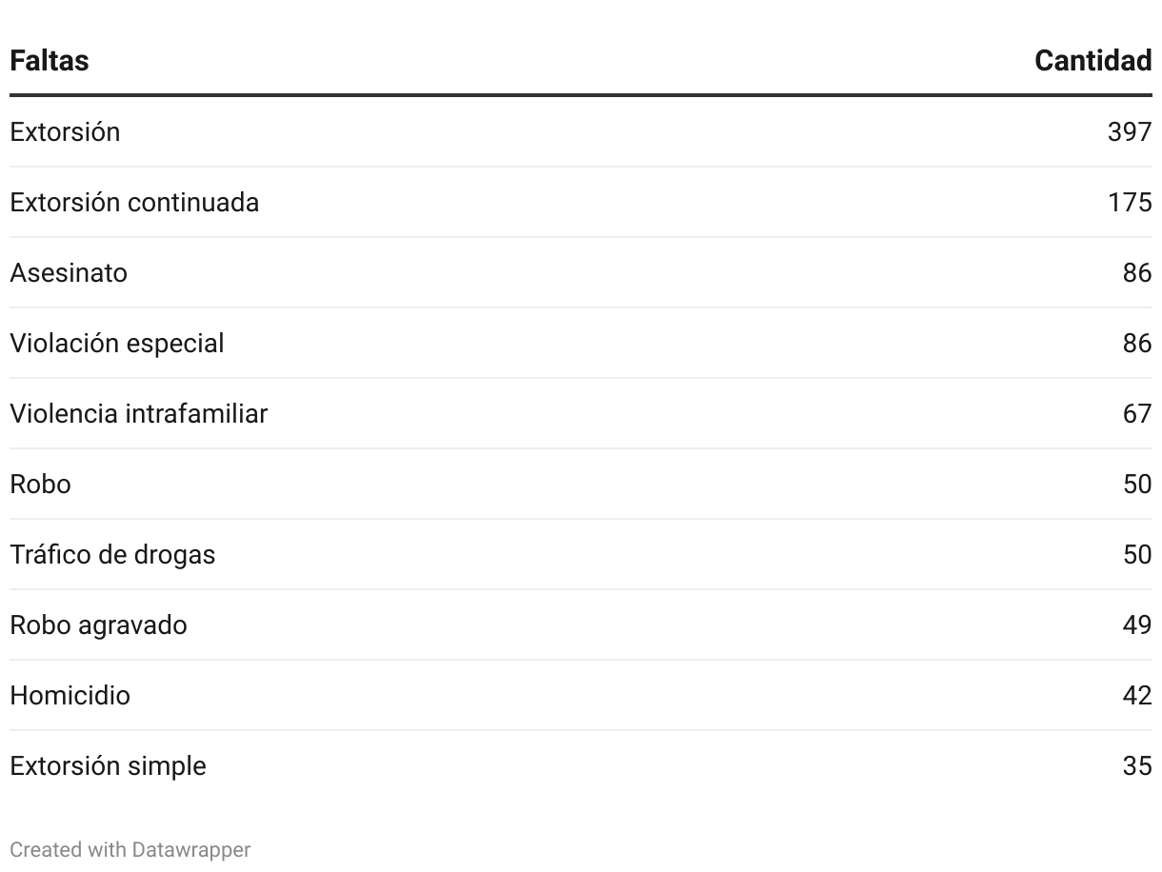Open the Created with Datawrapper link
The width and height of the screenshot is (1162, 872).
(130, 849)
